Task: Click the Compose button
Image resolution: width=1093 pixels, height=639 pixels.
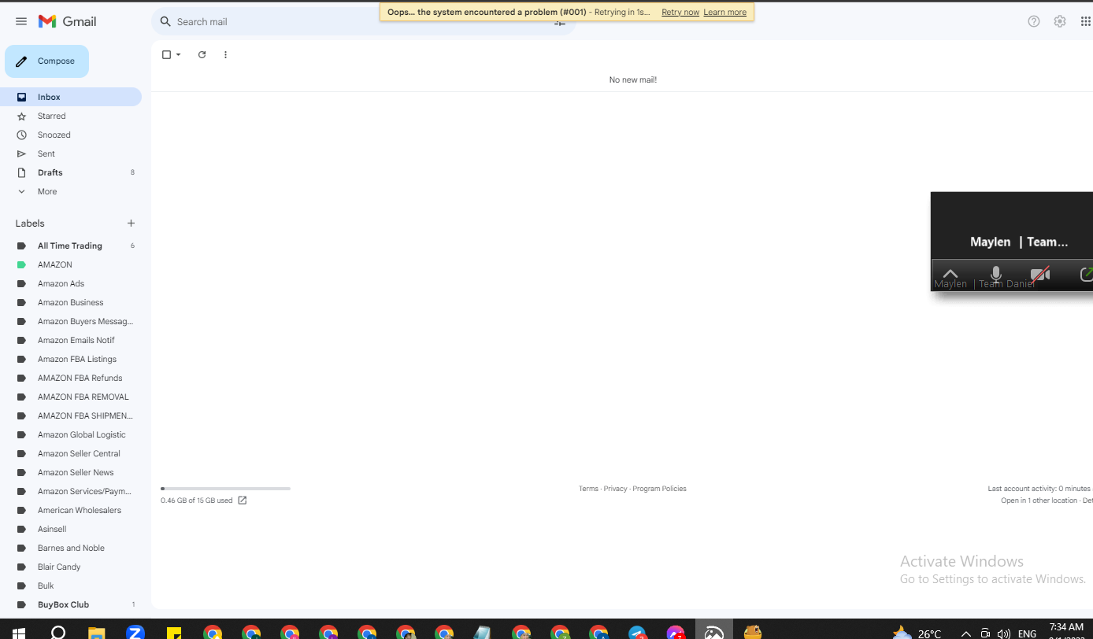Action: [x=46, y=61]
